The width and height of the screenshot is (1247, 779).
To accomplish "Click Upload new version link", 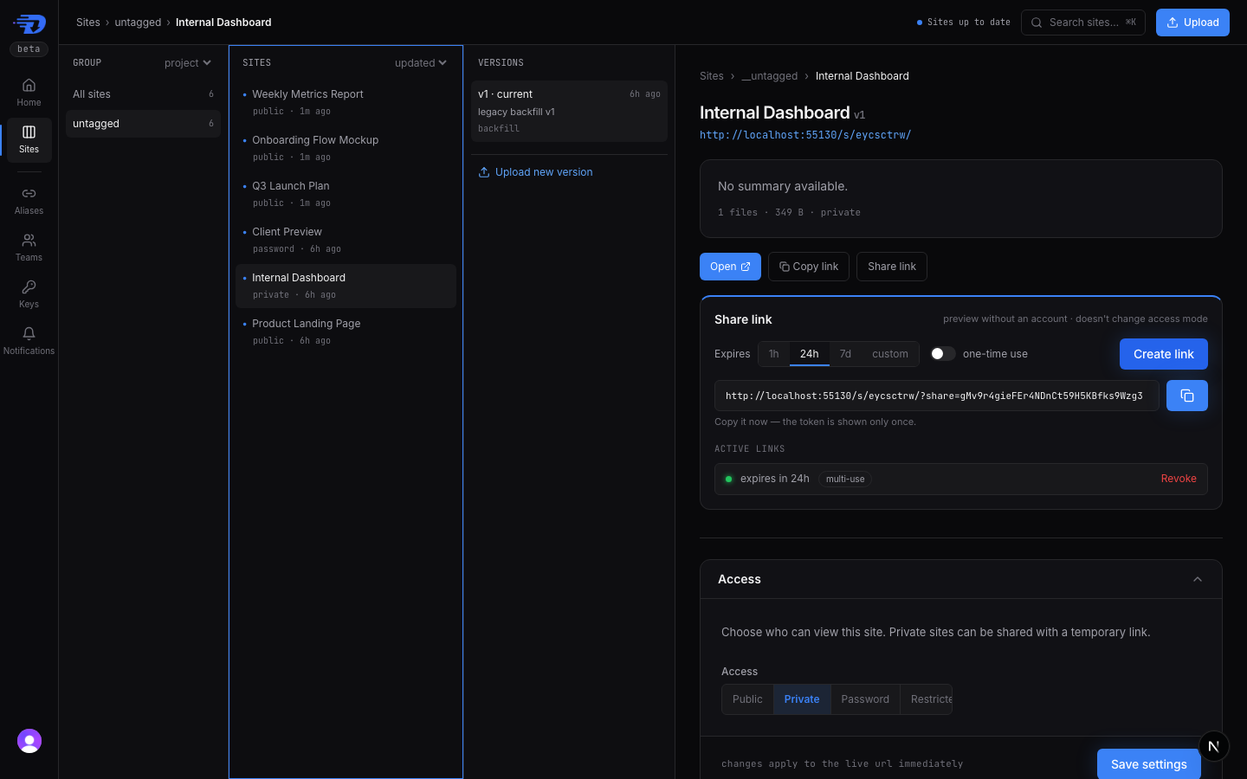I will [535, 172].
